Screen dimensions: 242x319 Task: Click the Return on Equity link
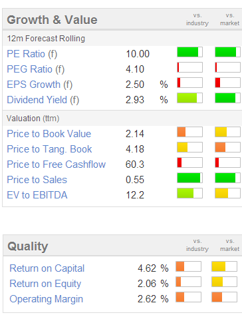coord(45,284)
